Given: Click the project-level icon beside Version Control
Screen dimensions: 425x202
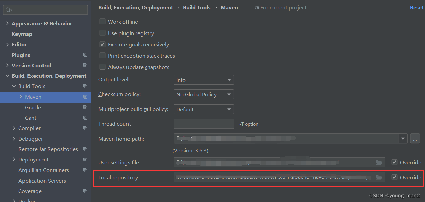Looking at the screenshot, I should click(x=85, y=65).
